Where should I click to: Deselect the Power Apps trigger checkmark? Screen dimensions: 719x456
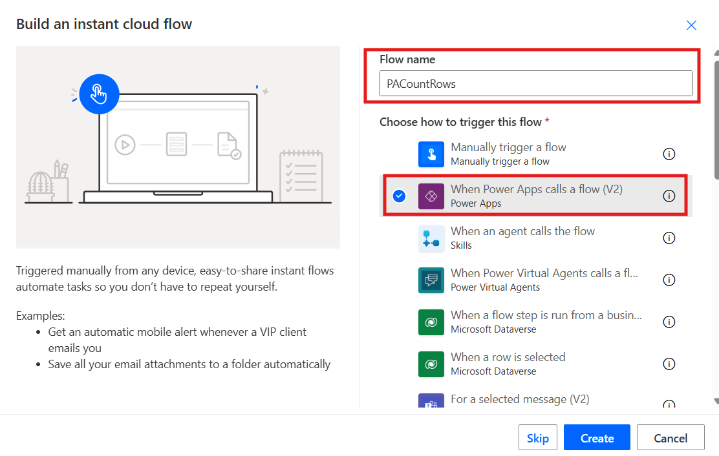pyautogui.click(x=399, y=196)
